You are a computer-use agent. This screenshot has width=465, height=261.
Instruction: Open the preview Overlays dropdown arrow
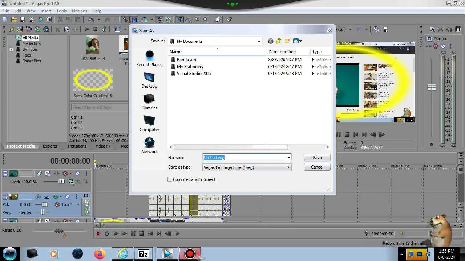pyautogui.click(x=367, y=29)
